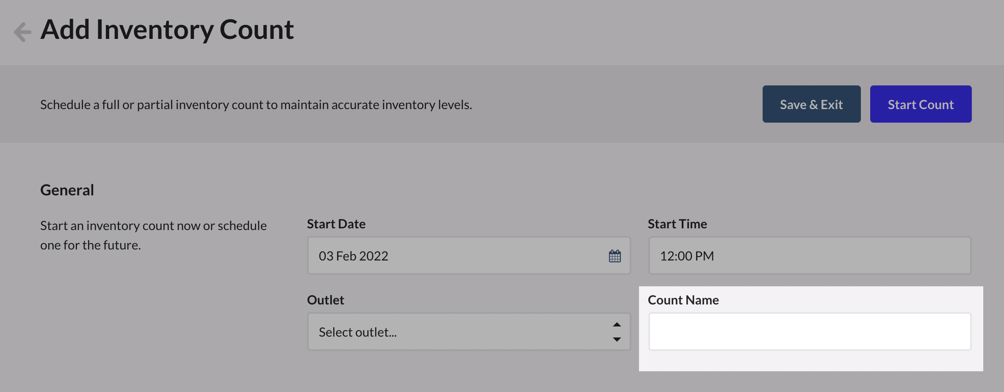
Task: Click the General section label
Action: tap(66, 189)
